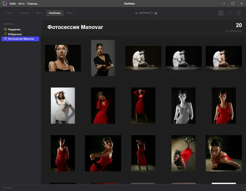Image resolution: width=246 pixels, height=191 pixels.
Task: Select Фотосессия Manovar in the sidebar
Action: click(x=21, y=39)
